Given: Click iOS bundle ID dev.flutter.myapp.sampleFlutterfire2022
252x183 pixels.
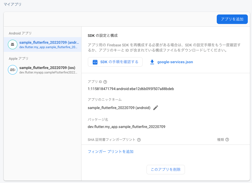Looking at the screenshot, I should point(48,72).
